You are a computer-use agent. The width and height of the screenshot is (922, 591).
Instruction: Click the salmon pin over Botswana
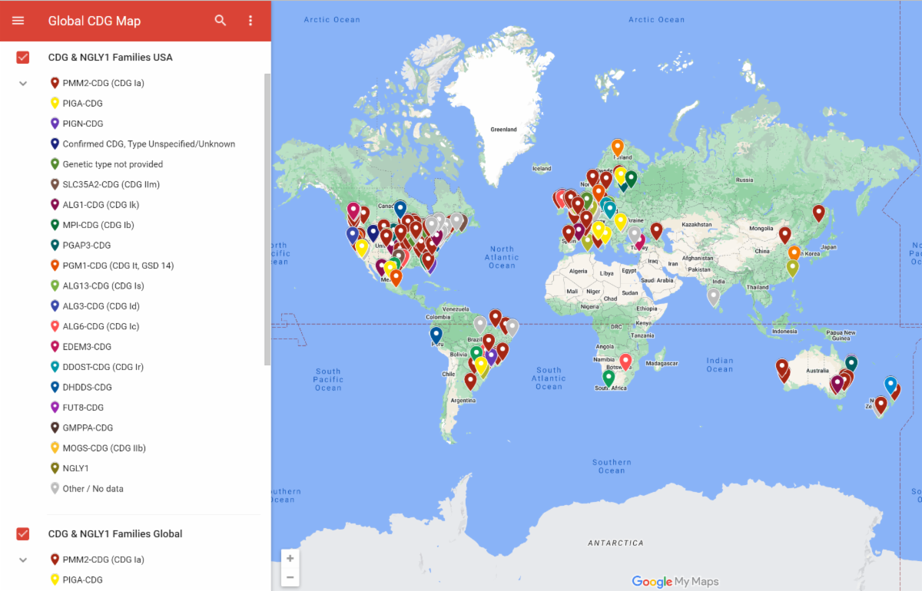pyautogui.click(x=625, y=361)
